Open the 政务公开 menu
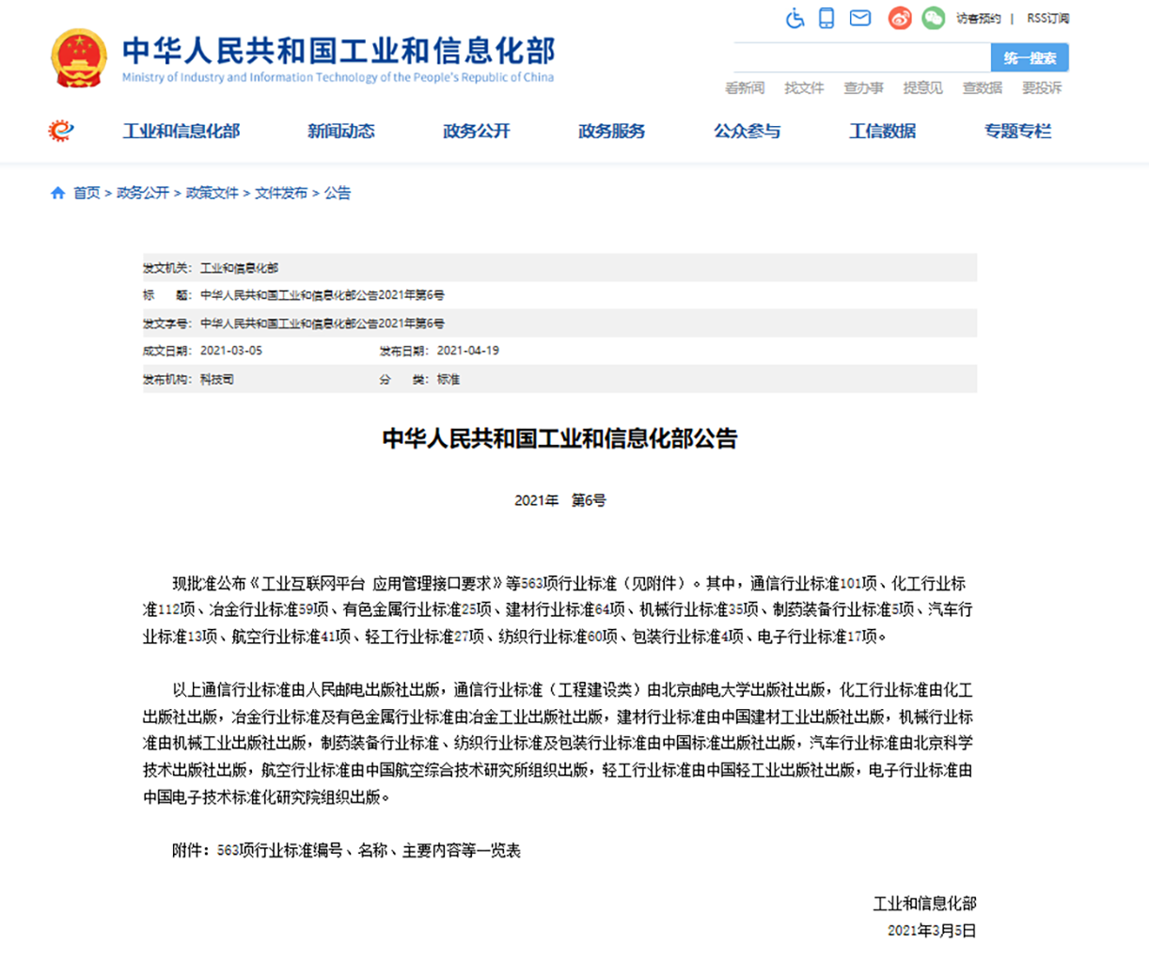The image size is (1149, 960). [477, 131]
